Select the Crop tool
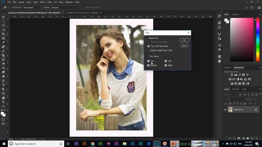This screenshot has height=147, width=262. point(3,34)
